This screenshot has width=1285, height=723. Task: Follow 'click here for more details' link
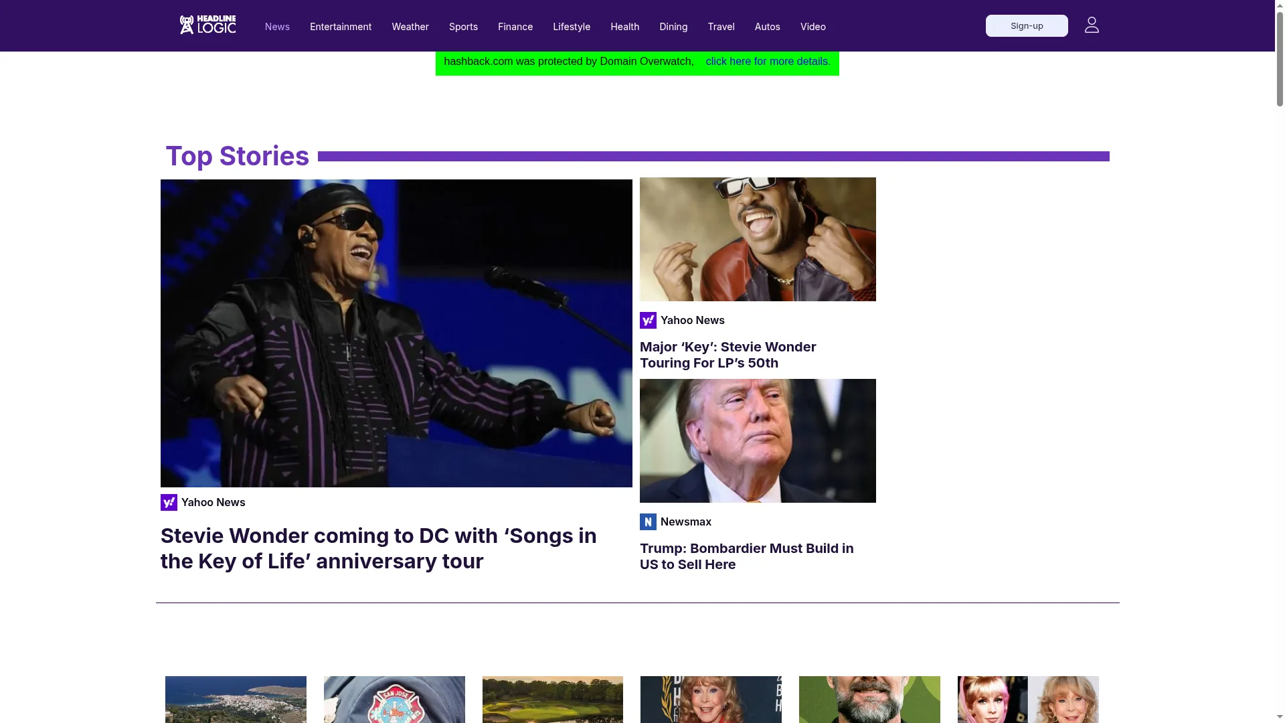(x=768, y=62)
